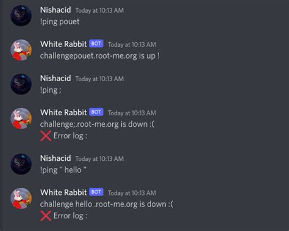The image size is (289, 231).
Task: Click Nishacid's avatar on the '!ping pouet' message
Action: (x=21, y=16)
